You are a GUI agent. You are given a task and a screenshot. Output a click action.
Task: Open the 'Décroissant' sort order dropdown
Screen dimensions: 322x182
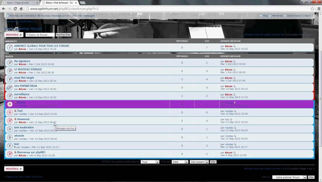click(199, 162)
